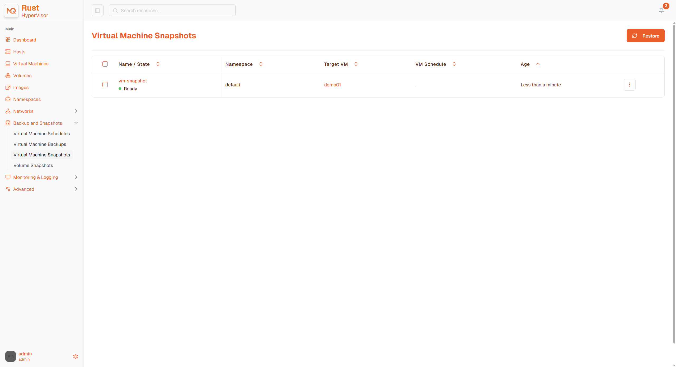Sort by Namespace column arrows
The image size is (676, 367).
261,64
